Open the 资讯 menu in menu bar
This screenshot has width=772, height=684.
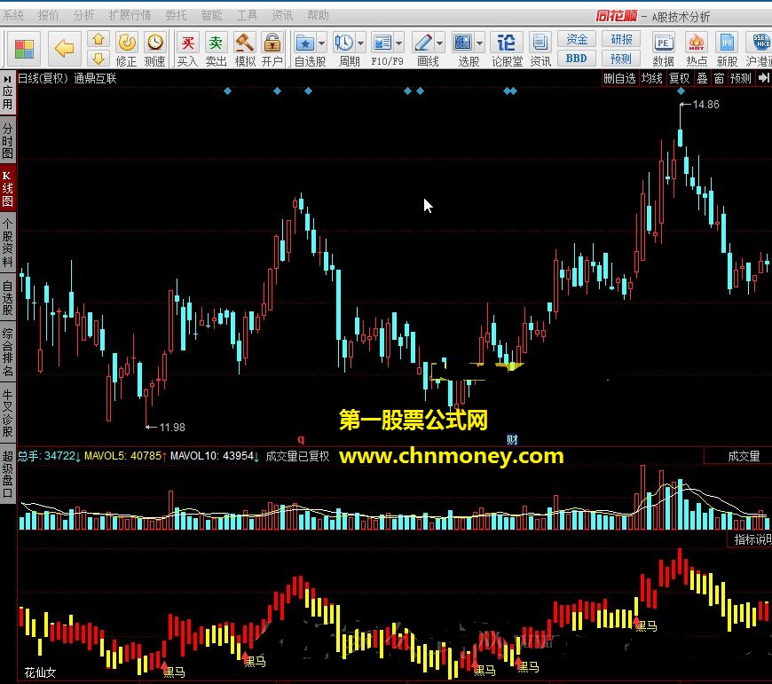coord(282,15)
